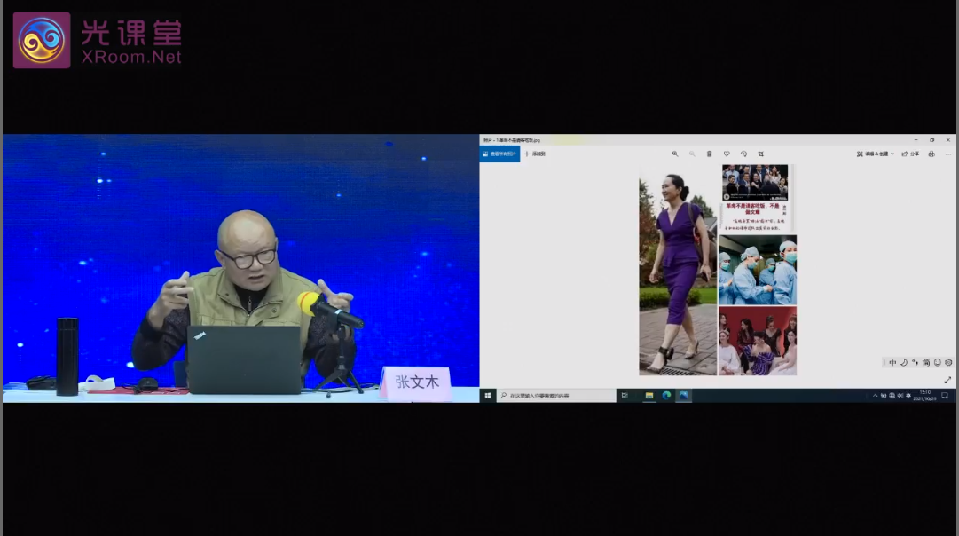
Task: Click the zoom out magnifier icon
Action: pos(692,154)
